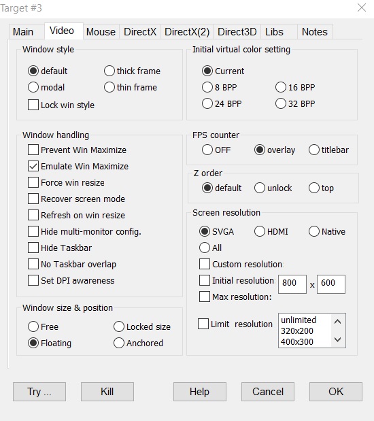The width and height of the screenshot is (374, 421).
Task: Select unlimited in resolution list
Action: tap(299, 320)
